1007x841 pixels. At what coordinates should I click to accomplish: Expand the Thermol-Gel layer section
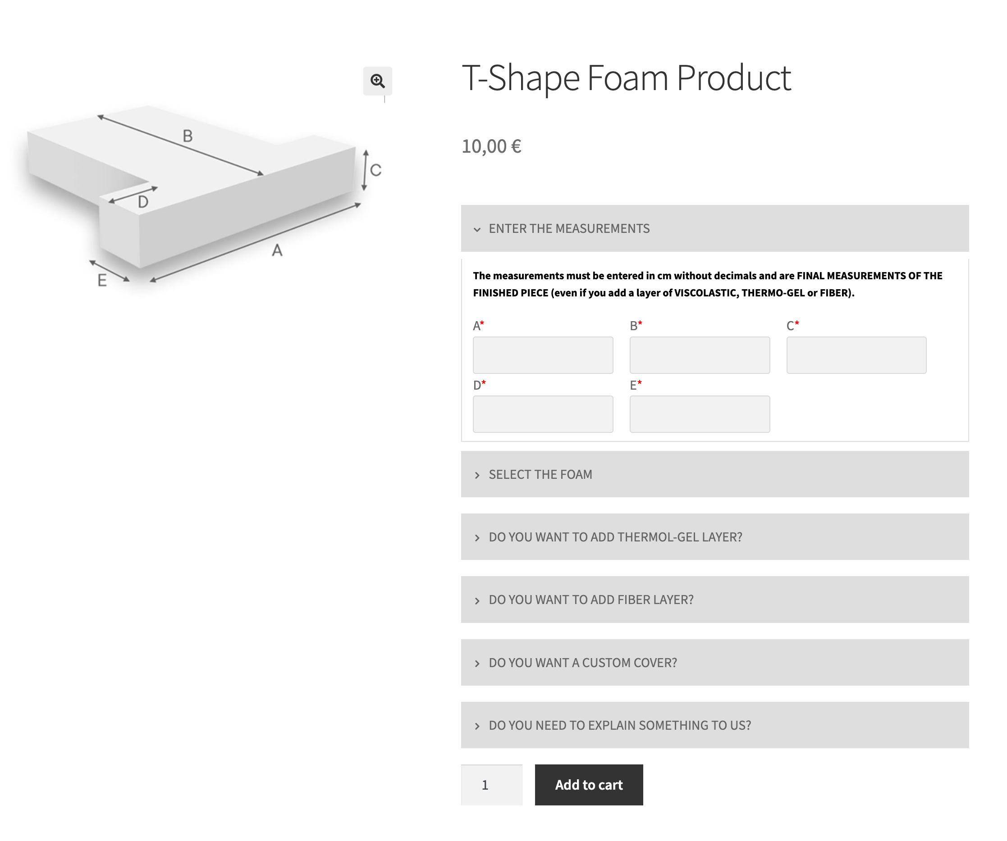(x=615, y=536)
